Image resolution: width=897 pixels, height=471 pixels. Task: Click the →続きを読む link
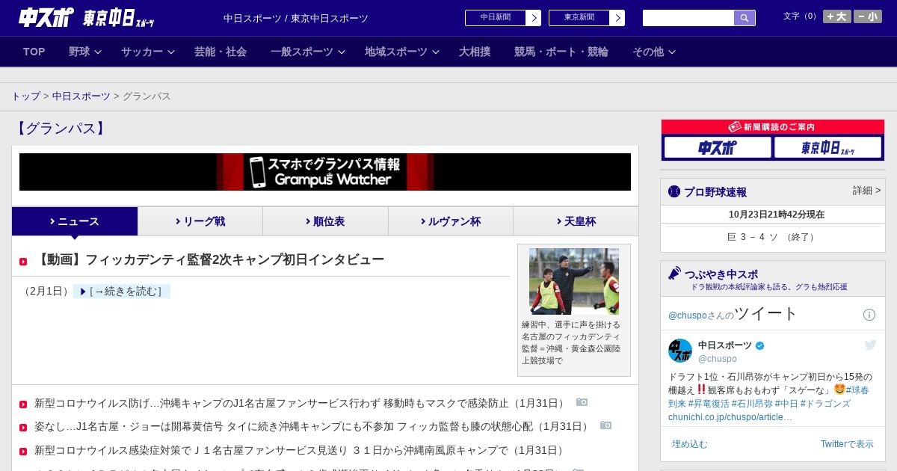pos(122,292)
